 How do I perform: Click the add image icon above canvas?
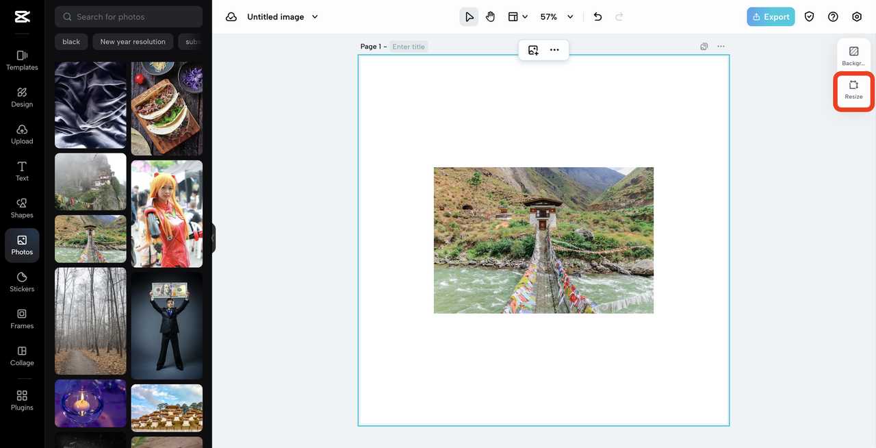click(533, 50)
